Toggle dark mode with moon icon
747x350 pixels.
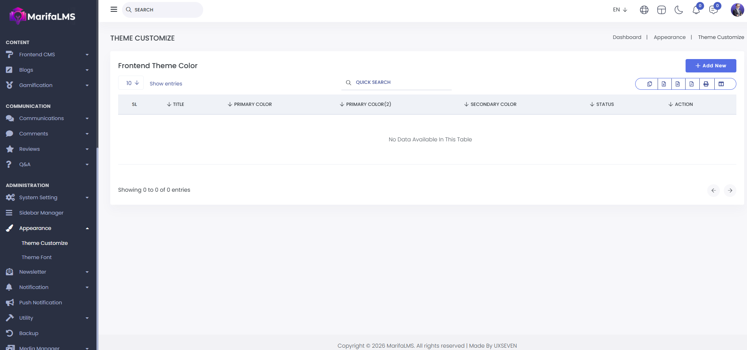click(678, 10)
